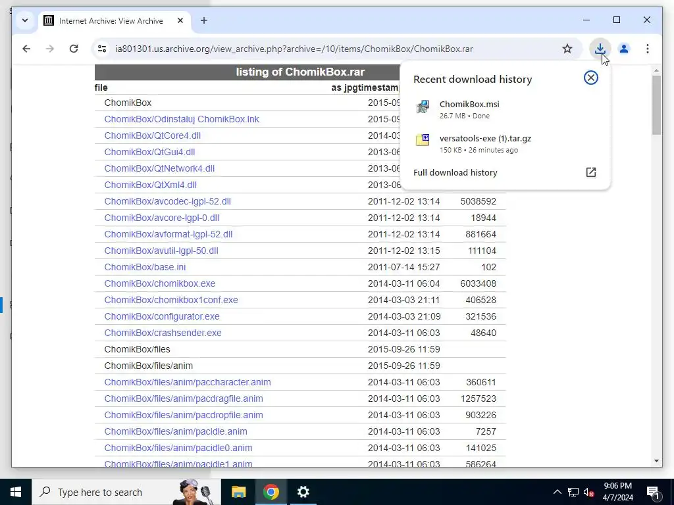
Task: Open pacdragfile.anim file link
Action: pyautogui.click(x=184, y=398)
